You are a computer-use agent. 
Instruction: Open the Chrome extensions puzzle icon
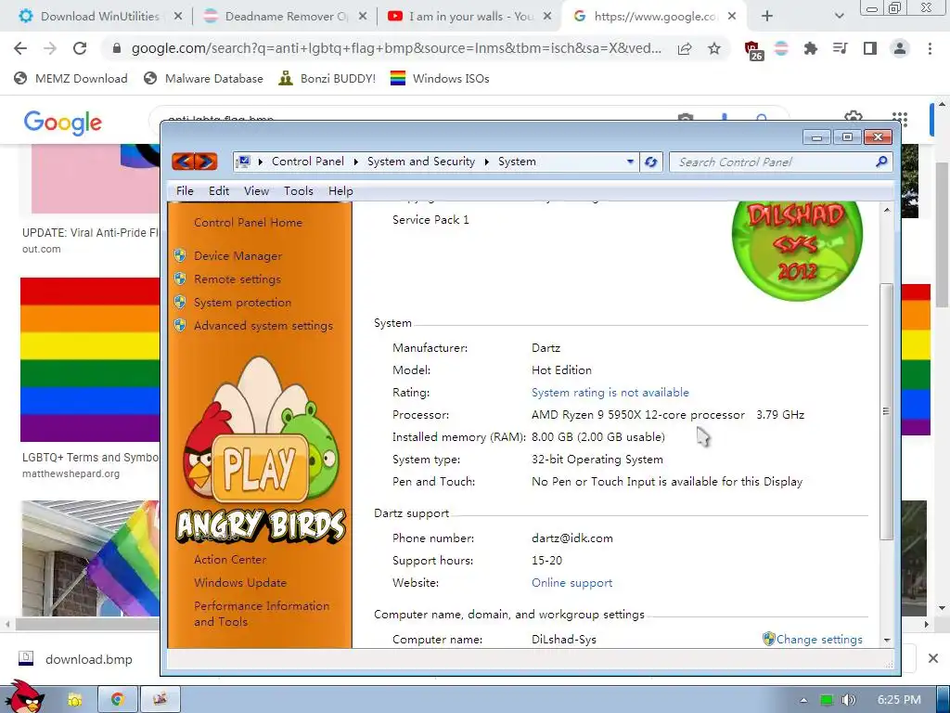pyautogui.click(x=811, y=48)
